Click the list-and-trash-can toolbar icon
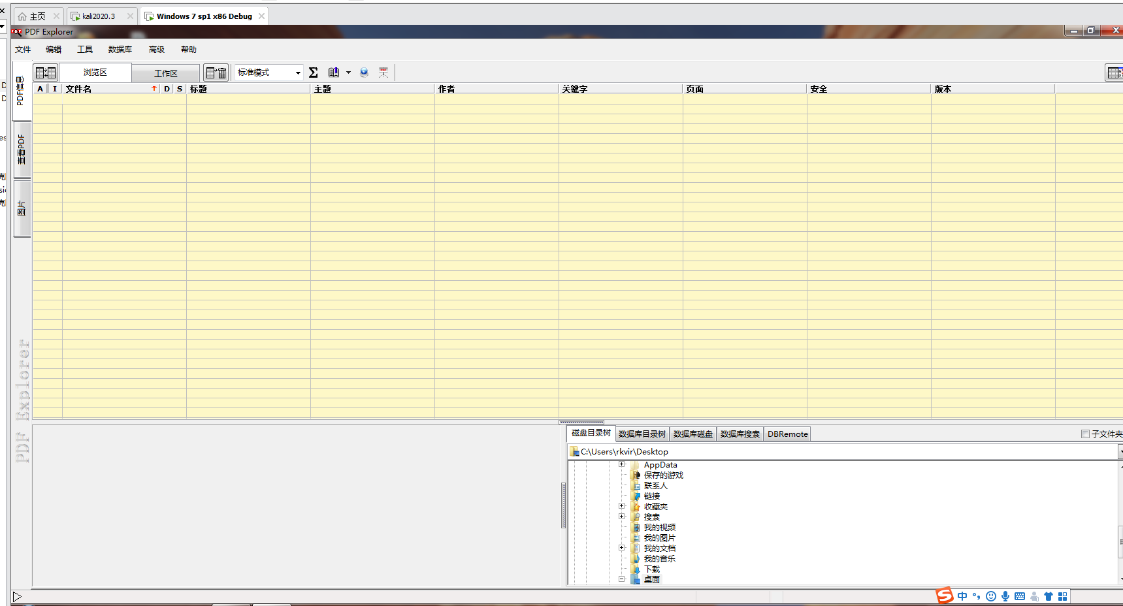1123x606 pixels. [x=216, y=72]
